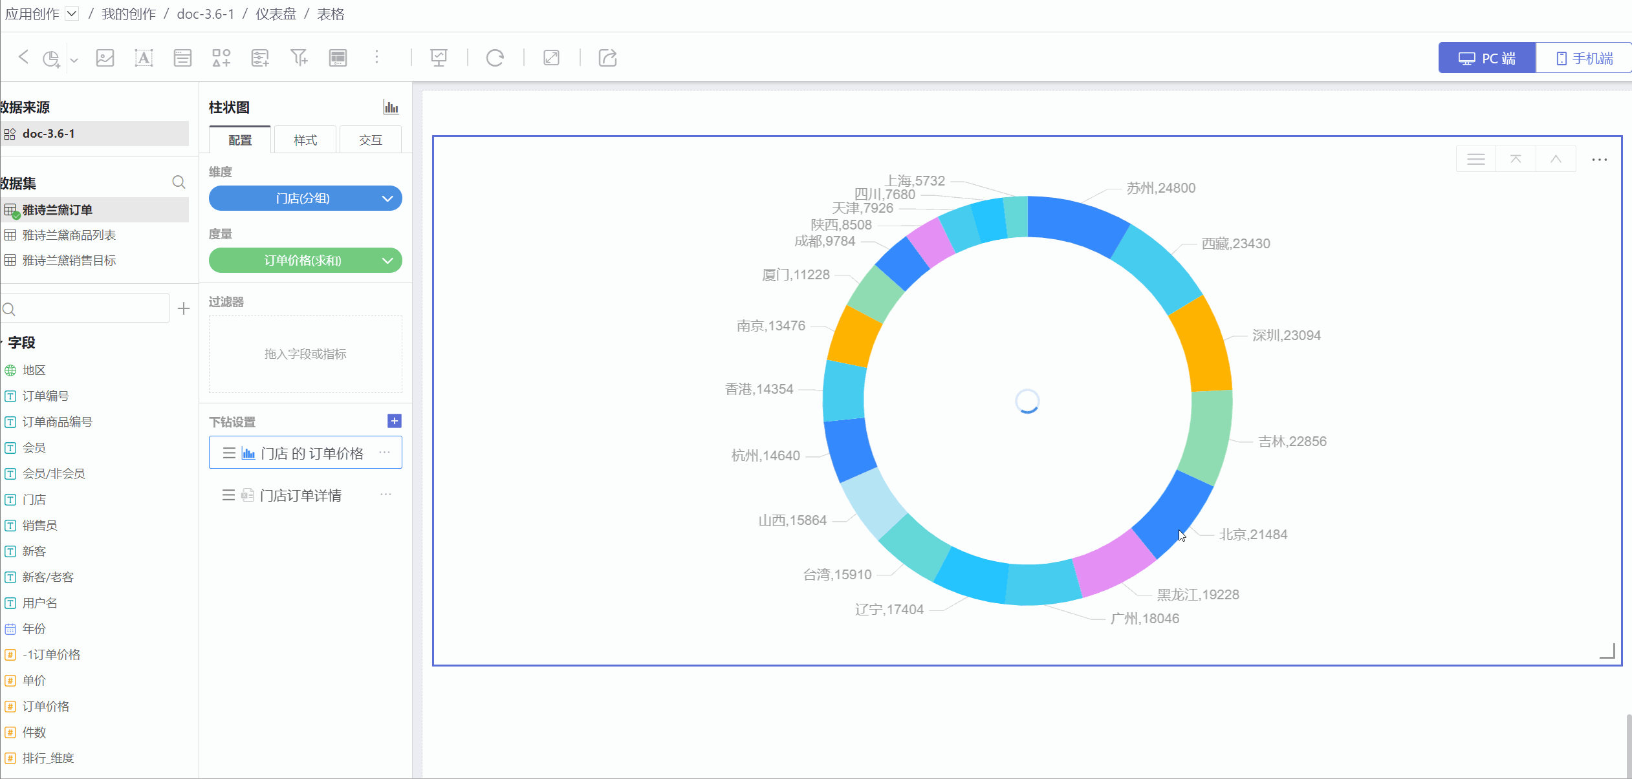Click the add filter toolbar icon
Image resolution: width=1632 pixels, height=779 pixels.
coord(299,58)
